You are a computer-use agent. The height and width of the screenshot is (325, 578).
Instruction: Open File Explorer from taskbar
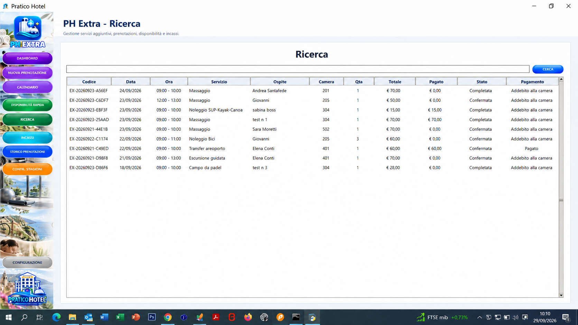click(72, 317)
